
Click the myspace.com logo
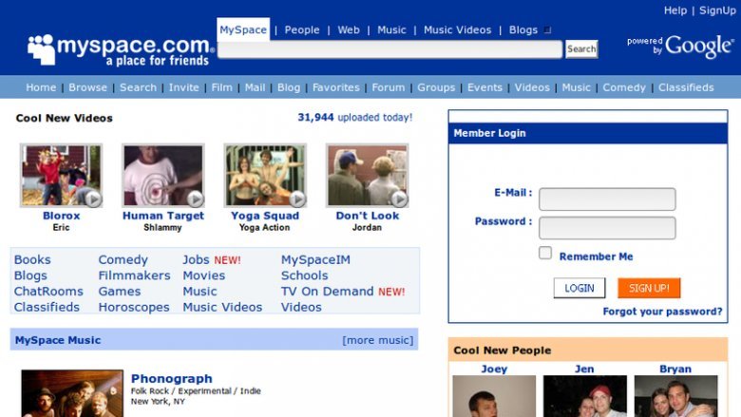pos(121,49)
